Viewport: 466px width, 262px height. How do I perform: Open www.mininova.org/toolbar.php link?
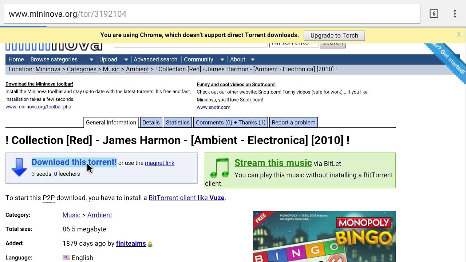38,107
